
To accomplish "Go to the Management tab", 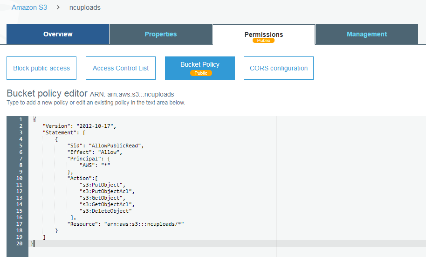I will click(x=367, y=34).
